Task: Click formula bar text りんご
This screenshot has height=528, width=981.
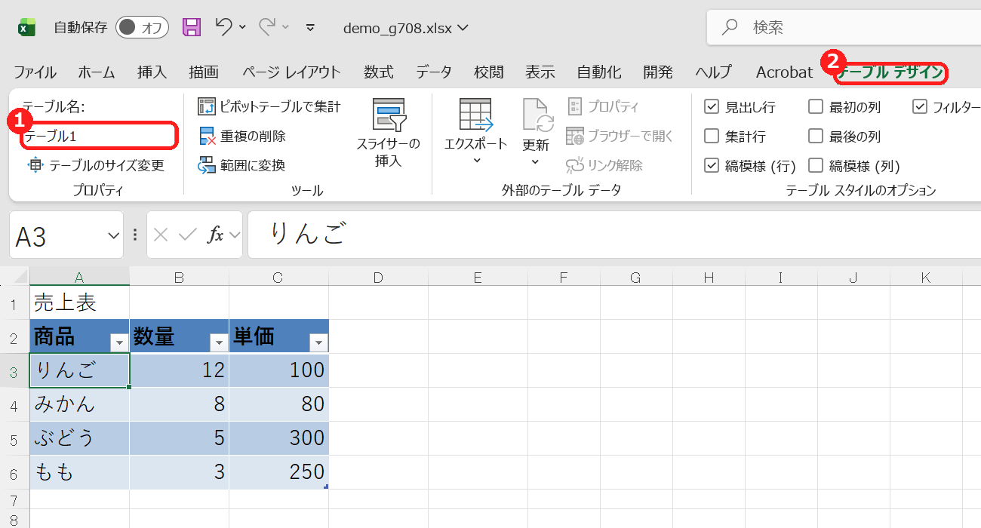Action: coord(308,235)
